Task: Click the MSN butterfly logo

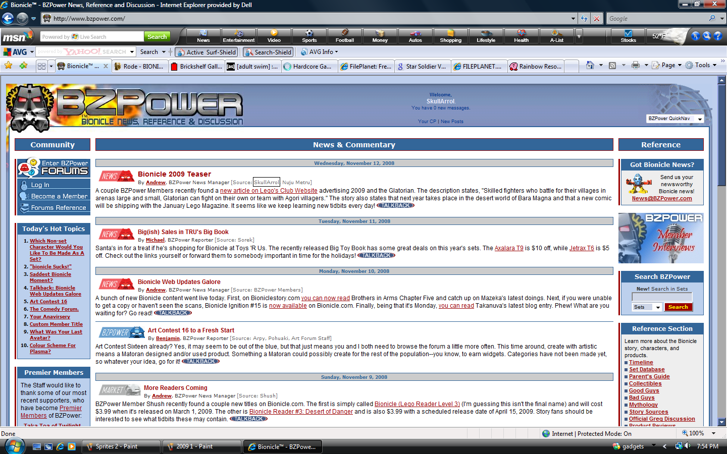Action: point(18,36)
